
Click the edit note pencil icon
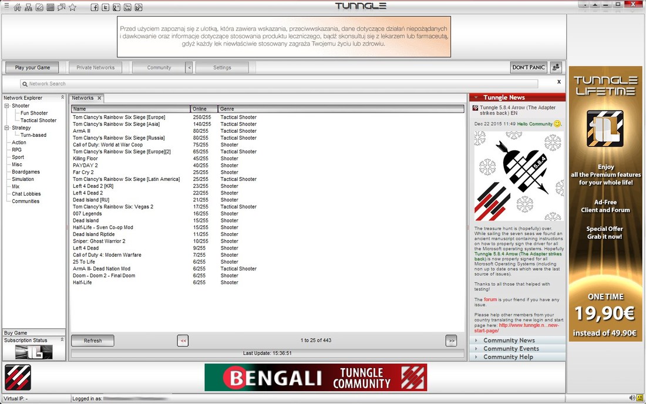[x=39, y=7]
